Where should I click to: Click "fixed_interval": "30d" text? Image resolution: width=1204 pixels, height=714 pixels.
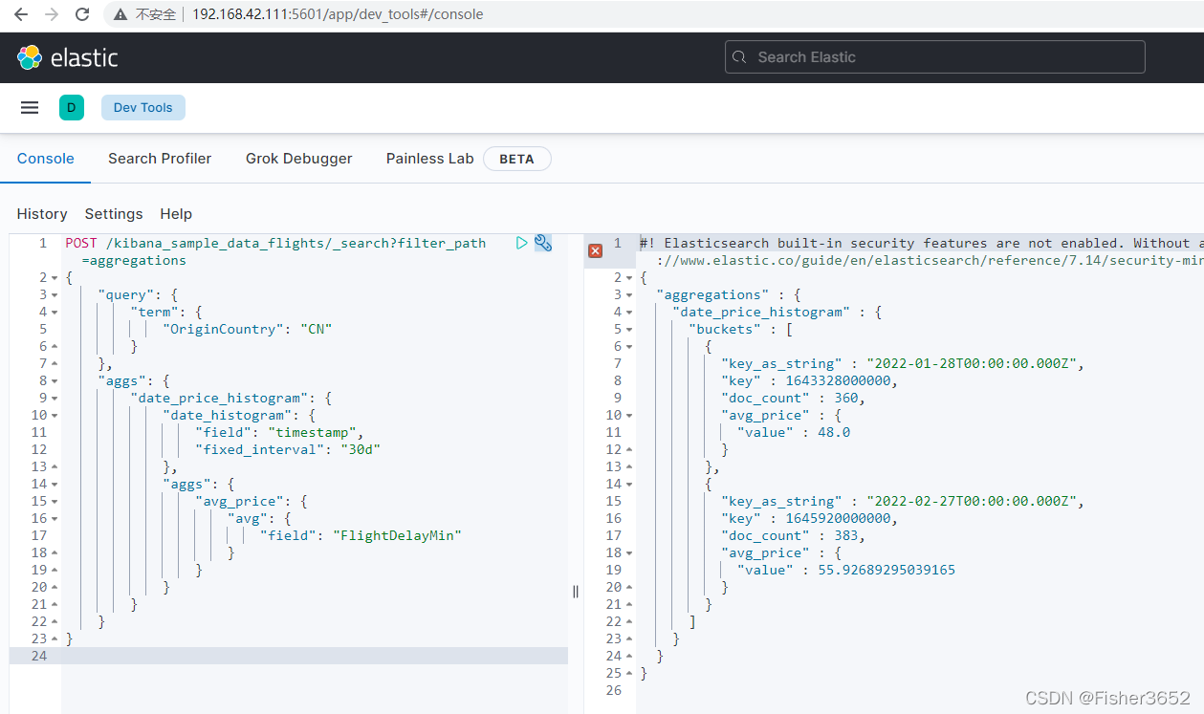[288, 450]
